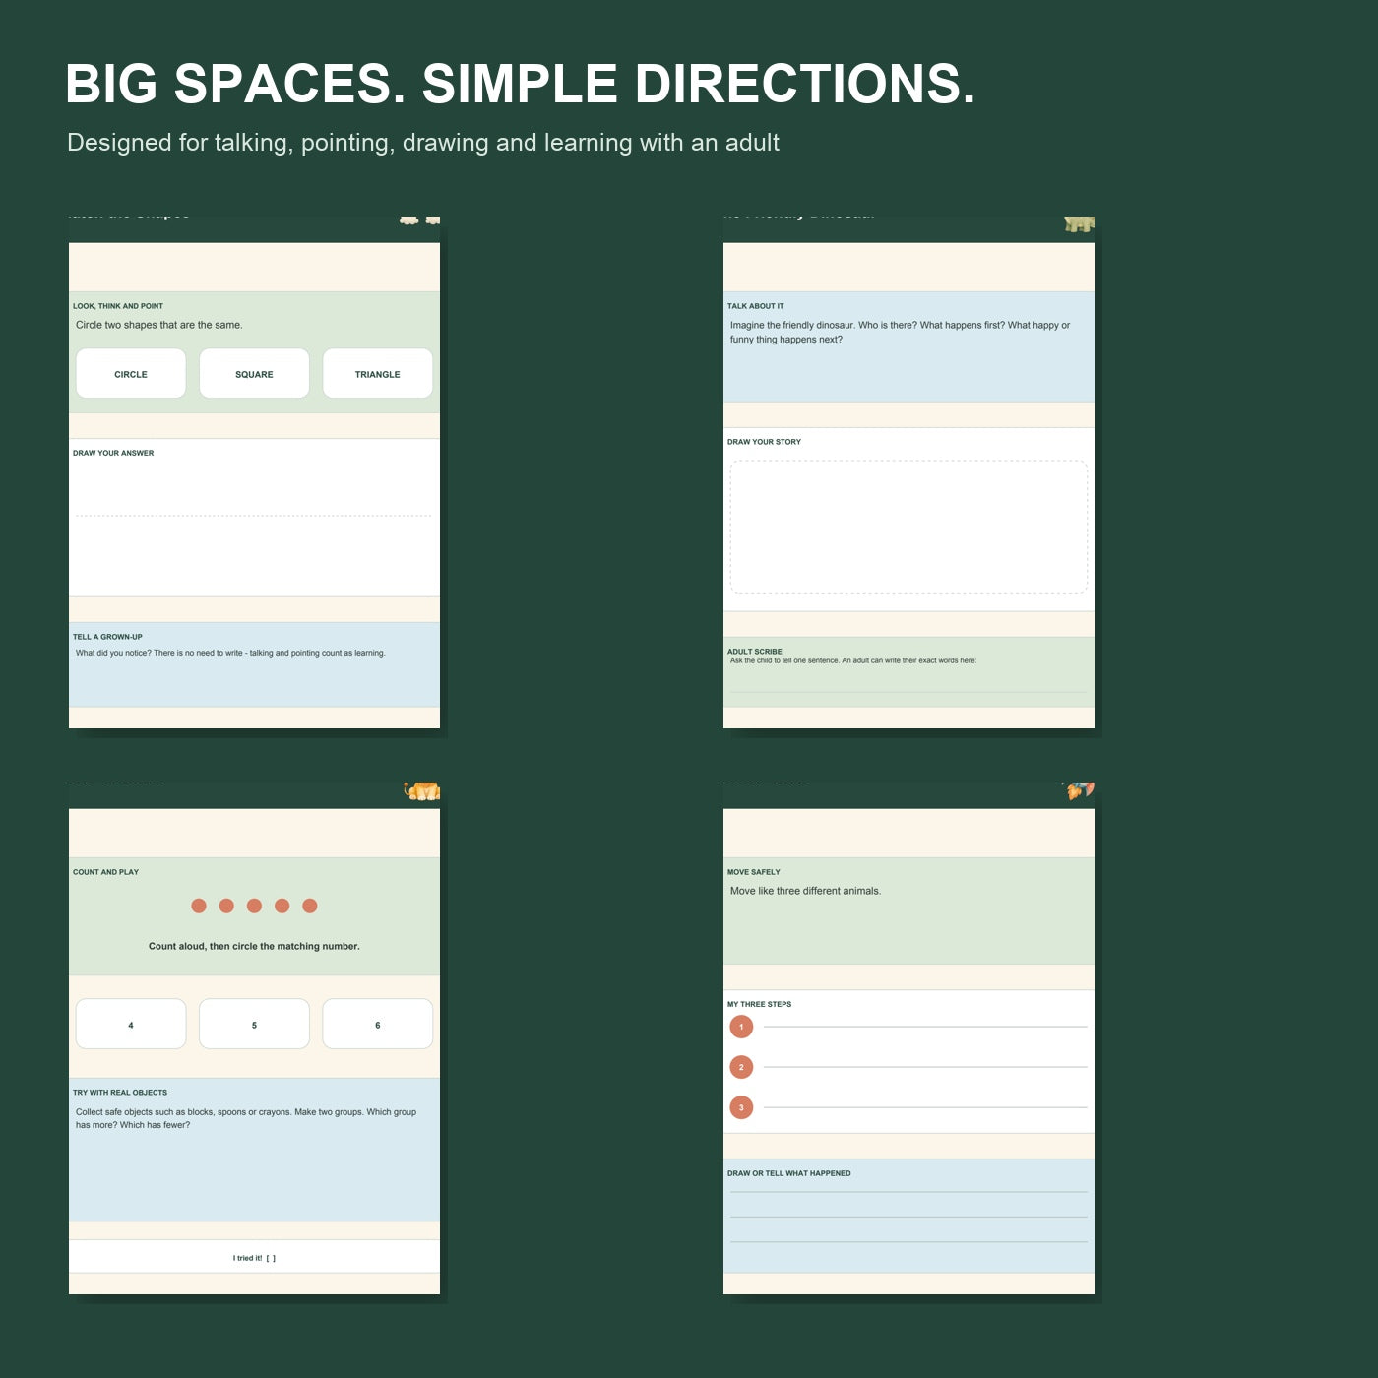This screenshot has height=1378, width=1378.
Task: Choose the number 6 answer box
Action: pyautogui.click(x=378, y=1024)
